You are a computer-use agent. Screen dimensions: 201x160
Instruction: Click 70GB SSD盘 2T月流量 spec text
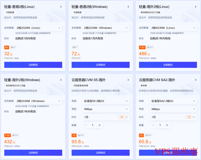click(x=167, y=33)
